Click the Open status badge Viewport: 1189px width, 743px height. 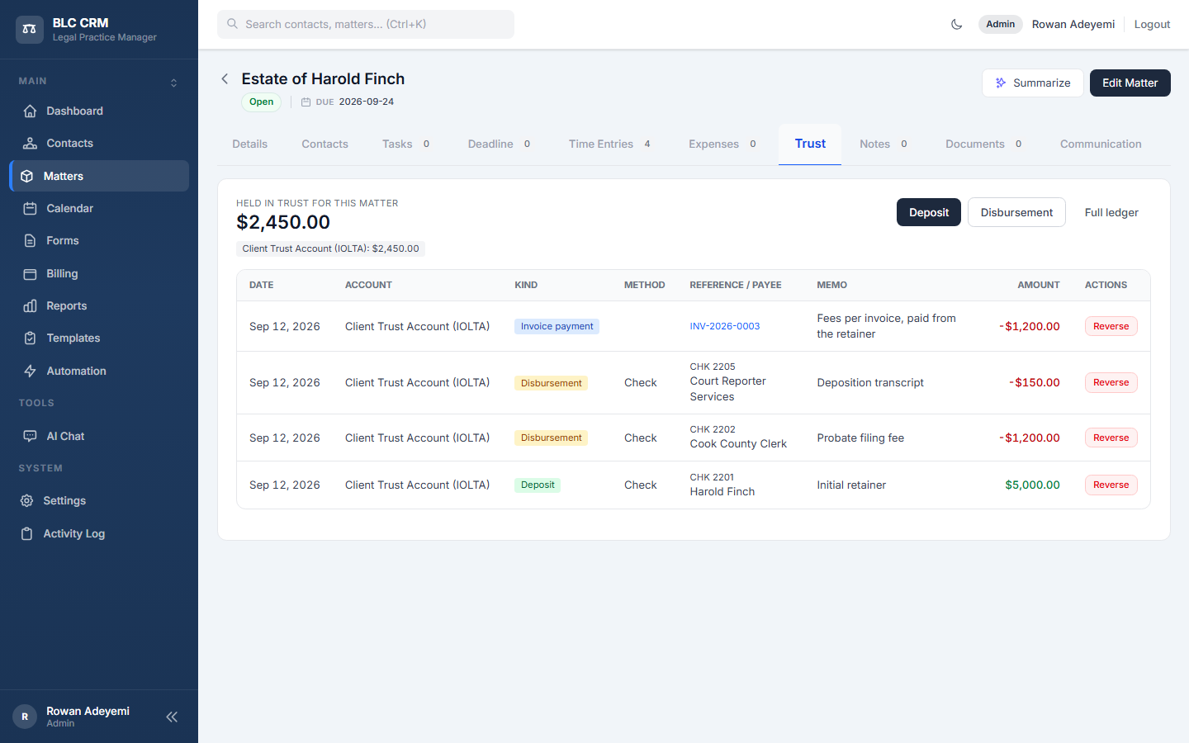tap(261, 102)
